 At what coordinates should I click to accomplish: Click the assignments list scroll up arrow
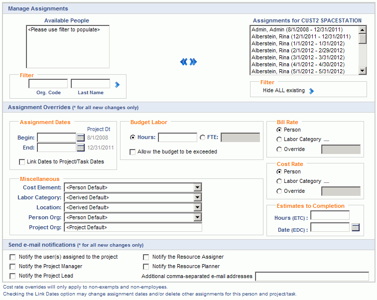pos(363,30)
